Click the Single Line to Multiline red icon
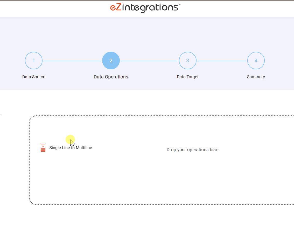 click(x=43, y=148)
